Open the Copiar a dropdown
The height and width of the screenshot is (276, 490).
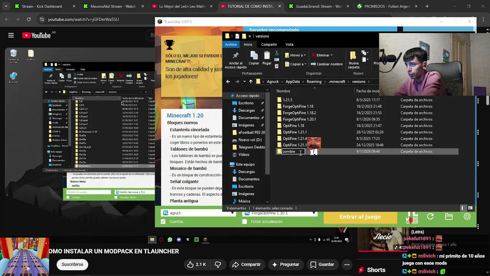coord(295,64)
